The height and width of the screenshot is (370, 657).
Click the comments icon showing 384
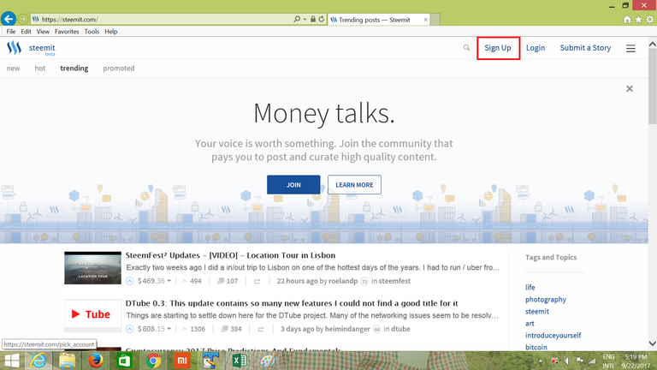click(x=225, y=329)
